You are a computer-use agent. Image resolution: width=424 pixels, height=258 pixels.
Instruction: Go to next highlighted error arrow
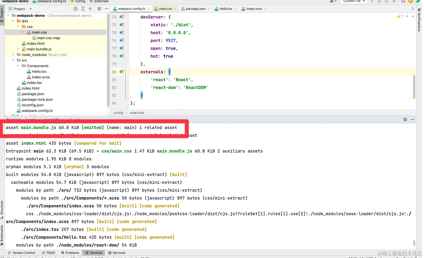pos(413,16)
